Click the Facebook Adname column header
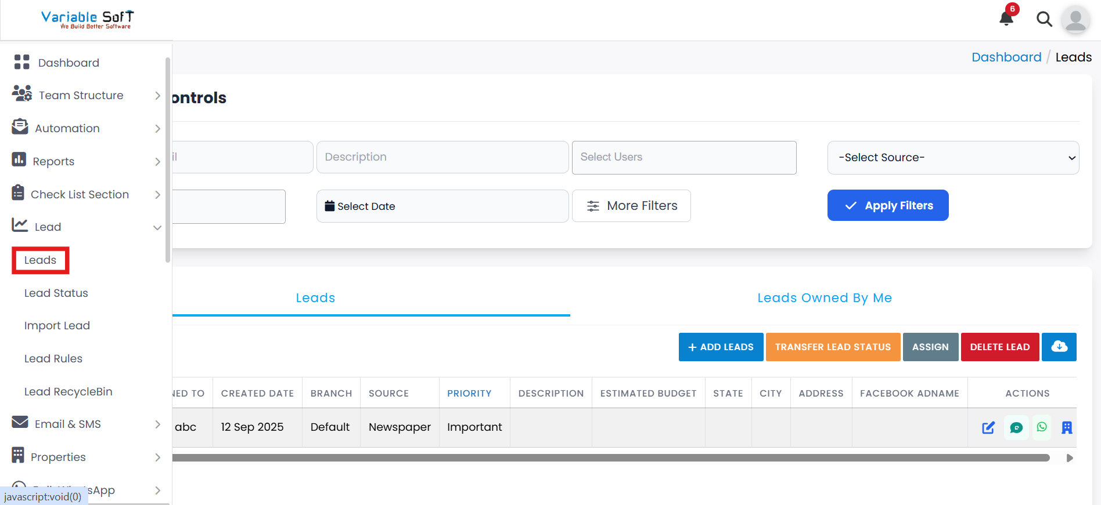Screen dimensions: 1101x505 pos(909,393)
